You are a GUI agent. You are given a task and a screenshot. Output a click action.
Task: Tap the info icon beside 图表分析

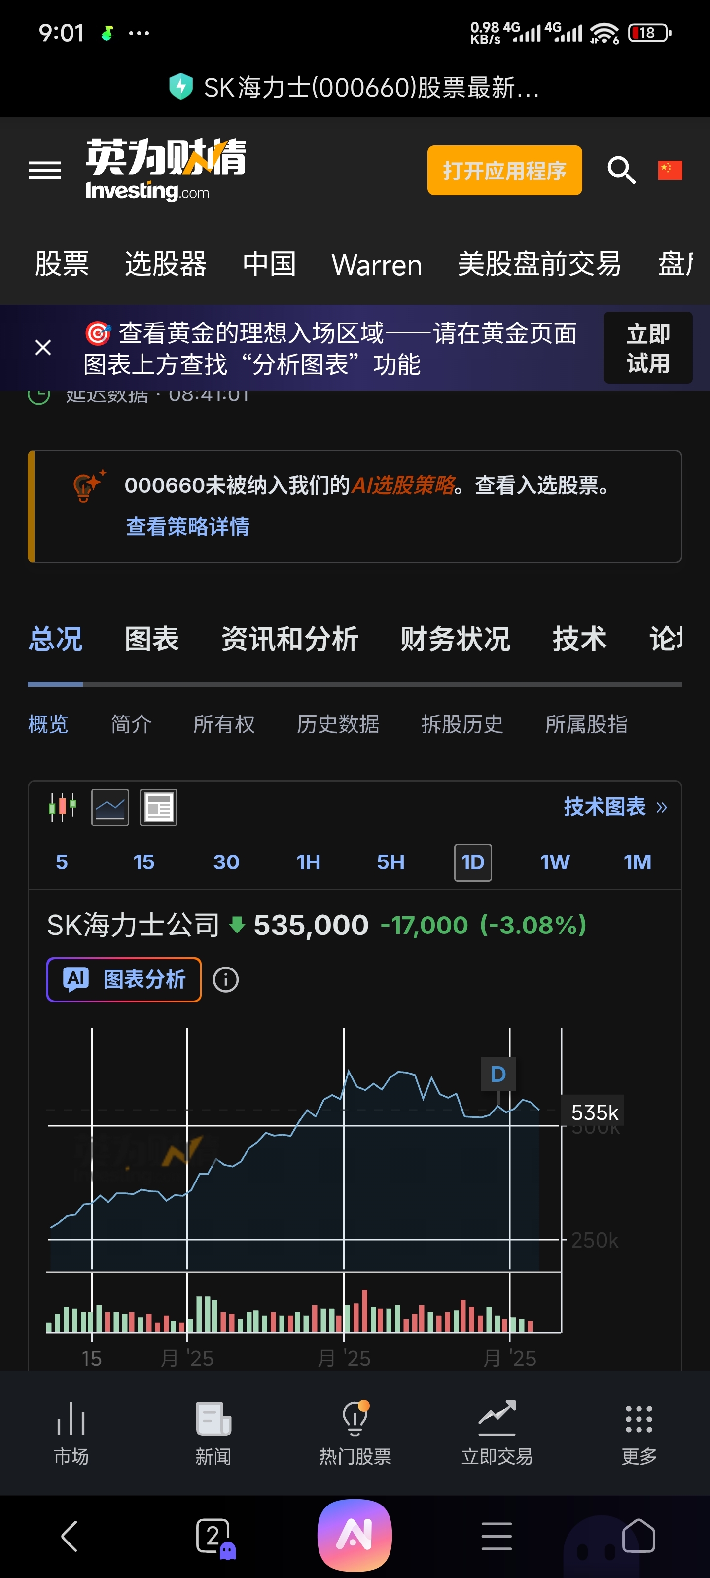225,979
